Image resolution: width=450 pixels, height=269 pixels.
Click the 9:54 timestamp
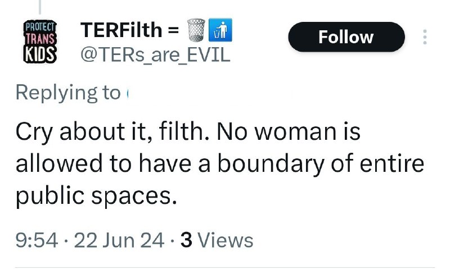(x=37, y=240)
